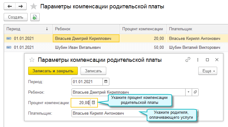This screenshot has width=228, height=127.
Task: Click the forward navigation arrow
Action: [x=21, y=6]
